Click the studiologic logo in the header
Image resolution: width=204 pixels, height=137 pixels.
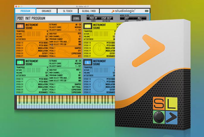pyautogui.click(x=123, y=11)
